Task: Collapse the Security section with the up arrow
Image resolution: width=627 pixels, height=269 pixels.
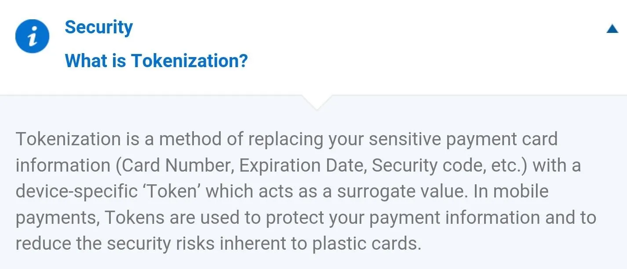Action: (x=612, y=29)
